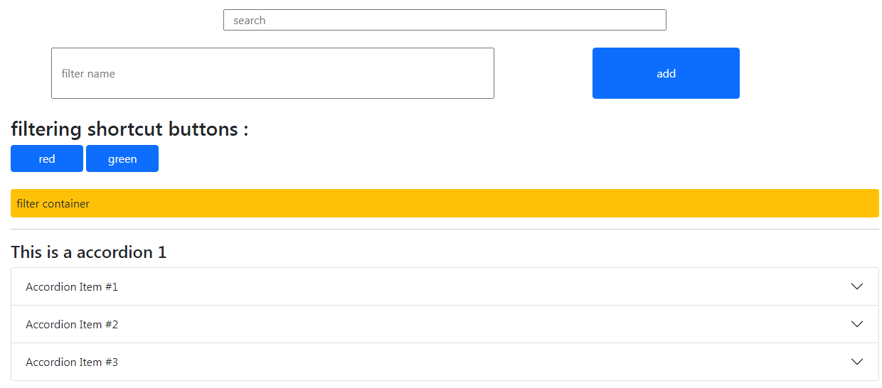This screenshot has height=388, width=882.
Task: Apply the red filtering shortcut button
Action: (x=47, y=158)
